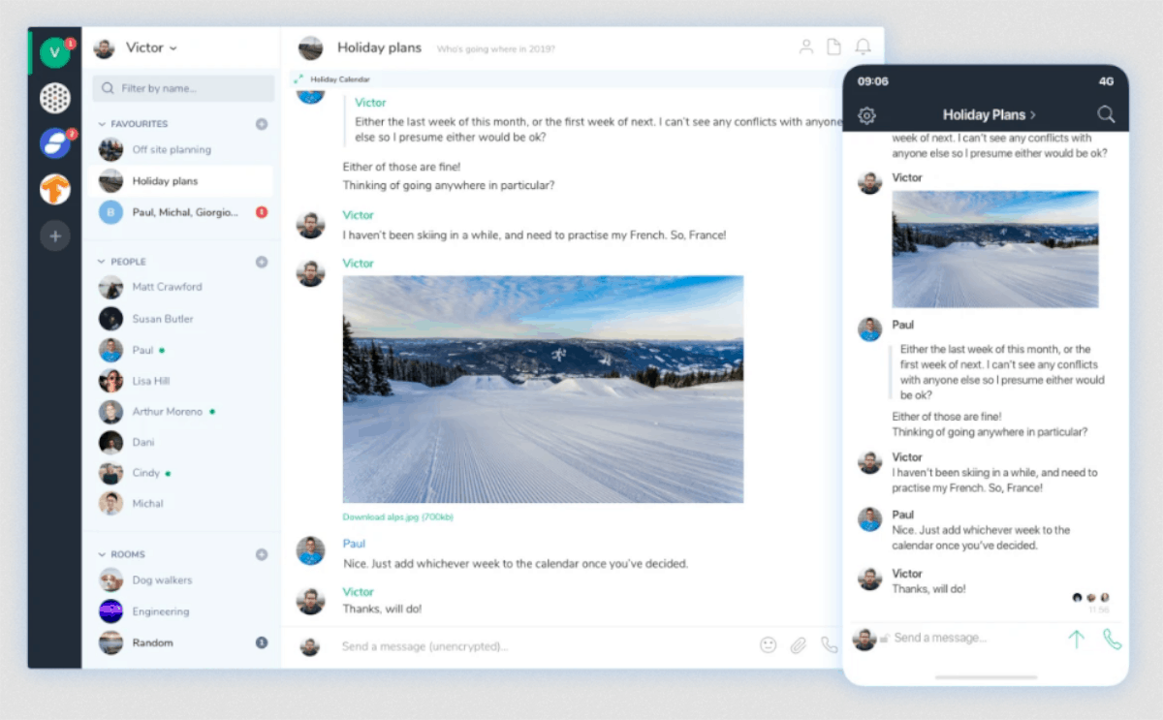Click Victor's name above skiing message
Screen dimensions: 1163x720
[x=358, y=215]
